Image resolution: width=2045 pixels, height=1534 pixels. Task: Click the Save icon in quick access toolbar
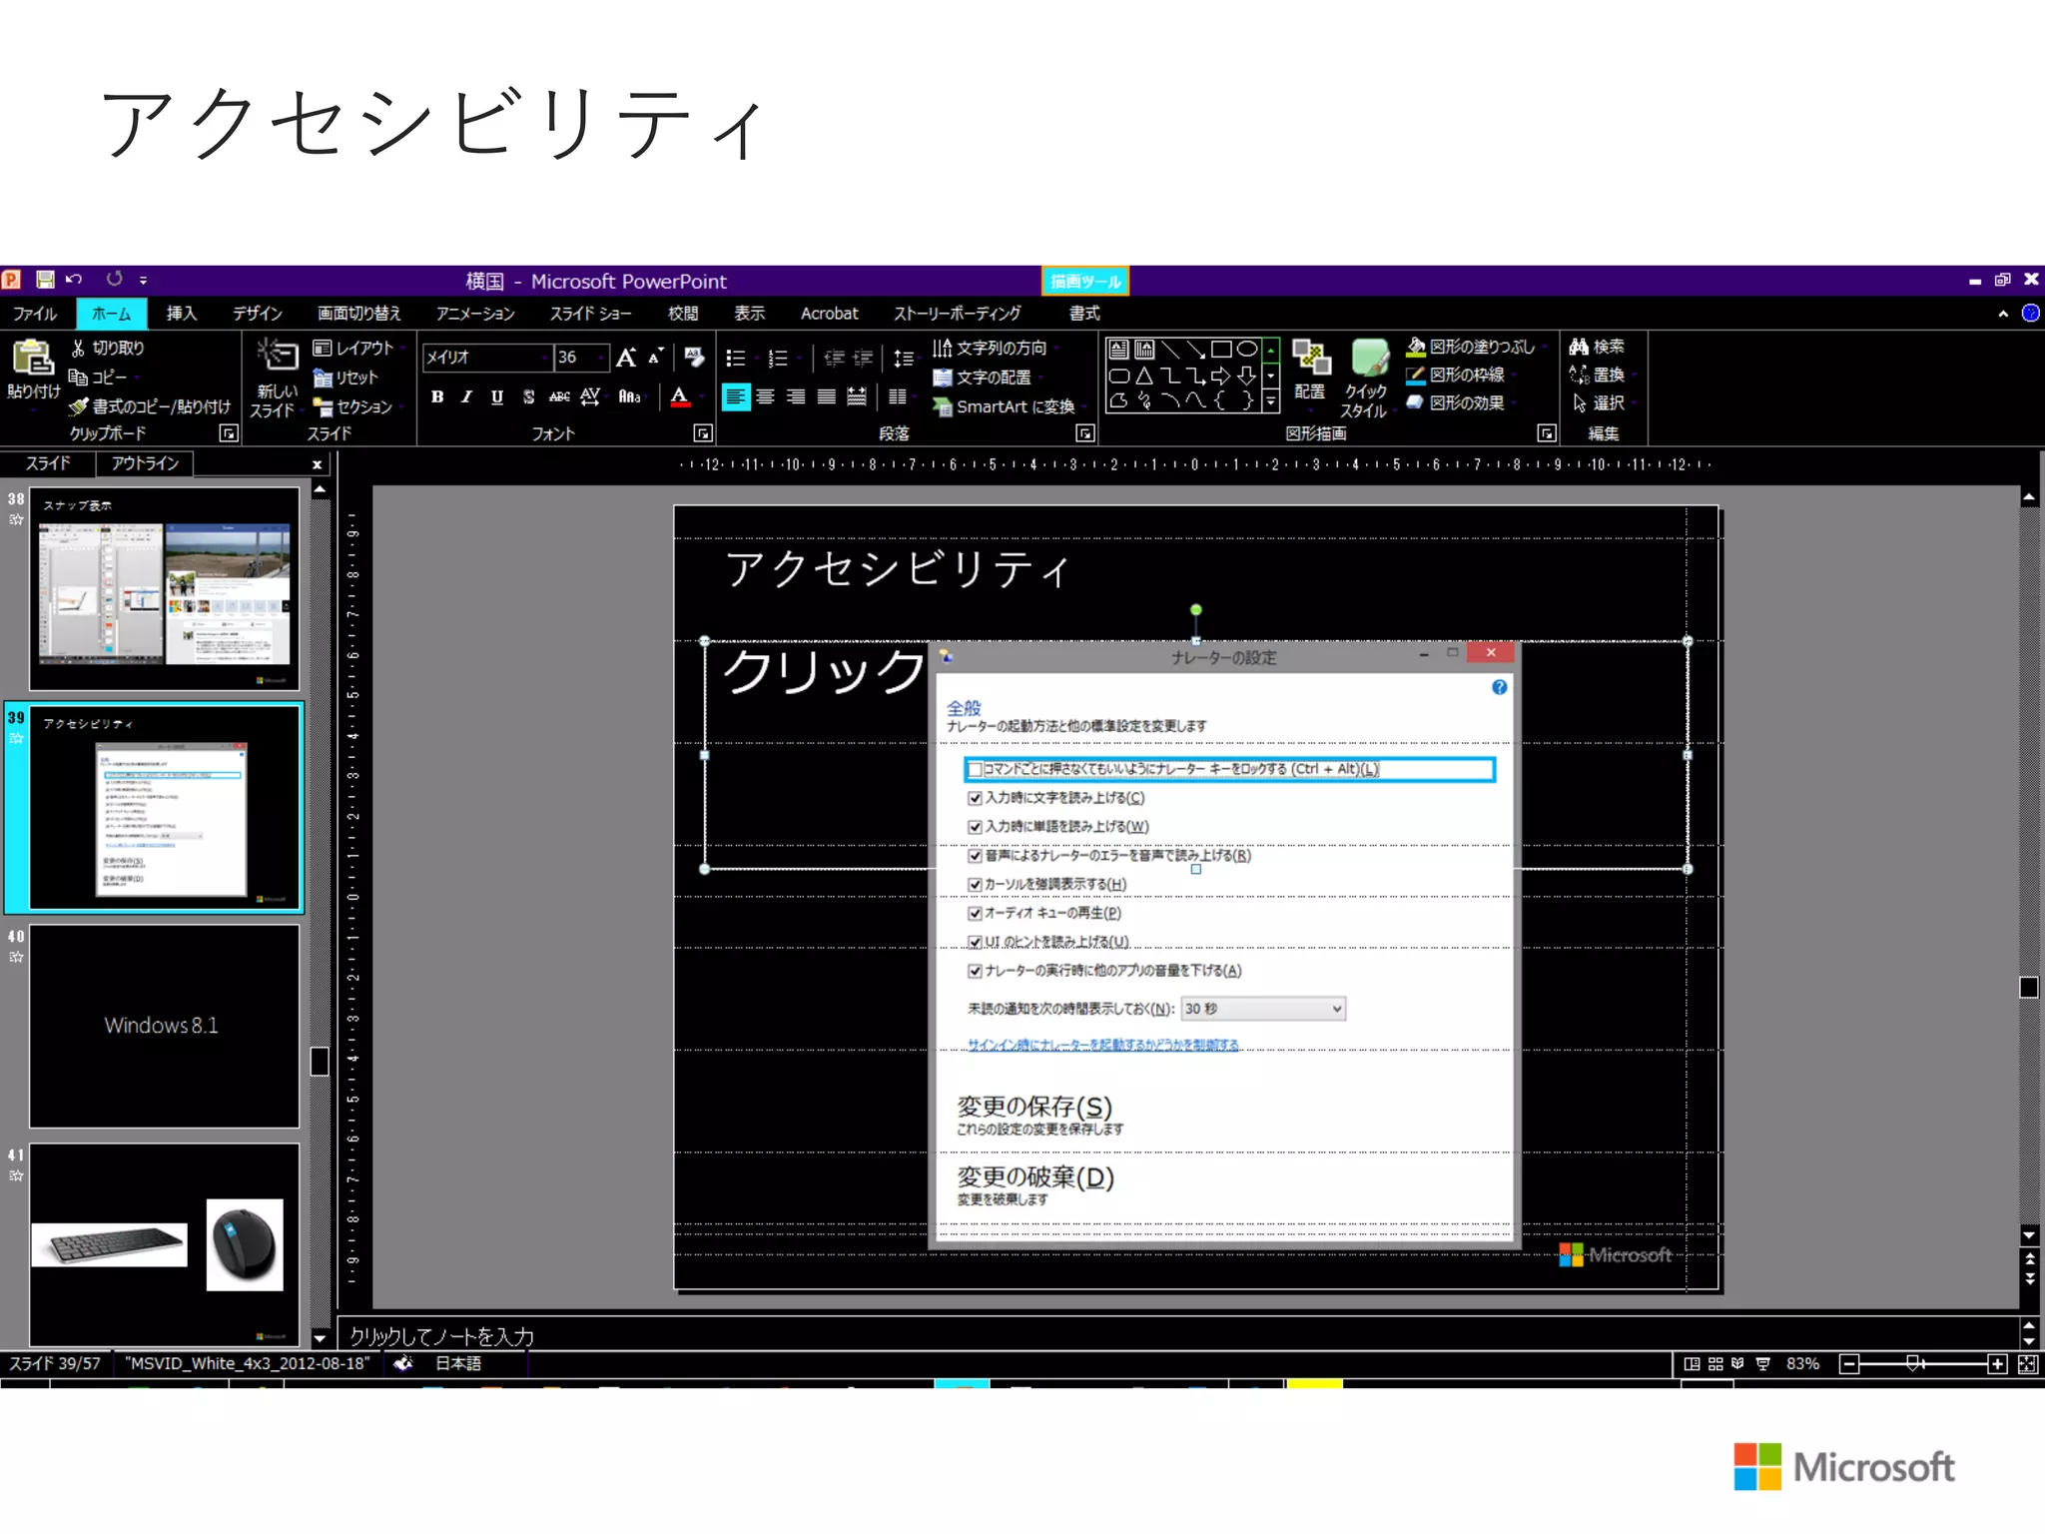[45, 280]
